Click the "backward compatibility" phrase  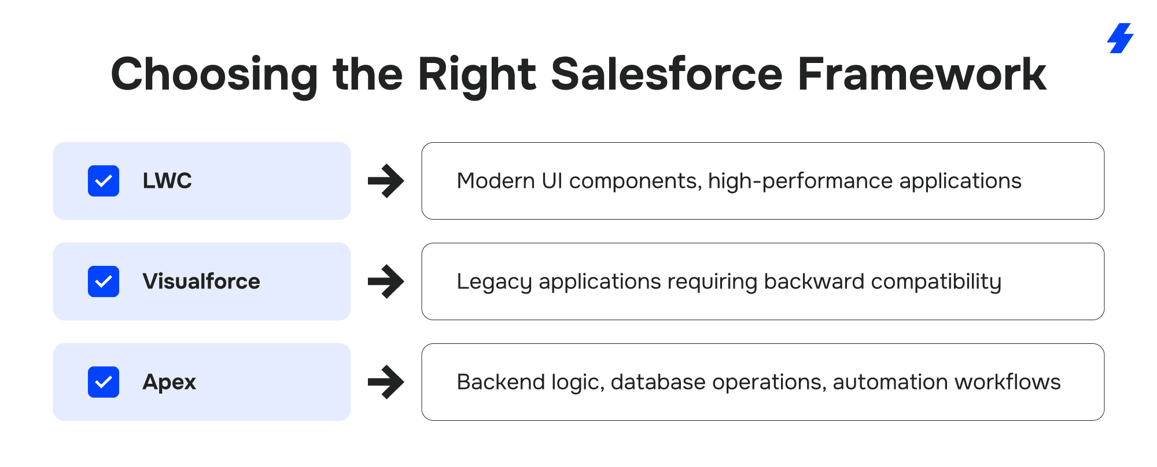[882, 282]
